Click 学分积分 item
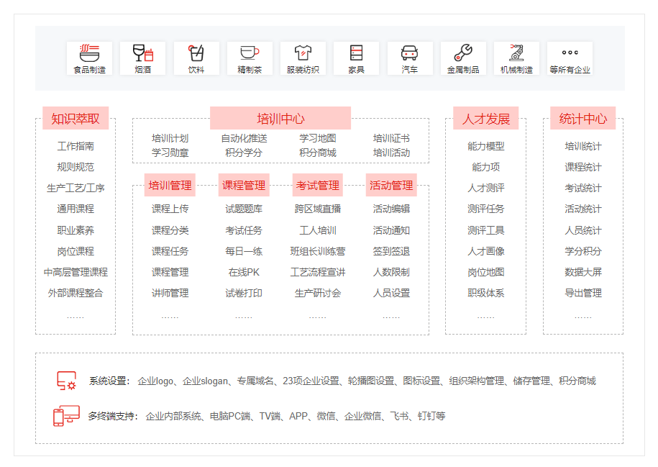 coord(583,251)
